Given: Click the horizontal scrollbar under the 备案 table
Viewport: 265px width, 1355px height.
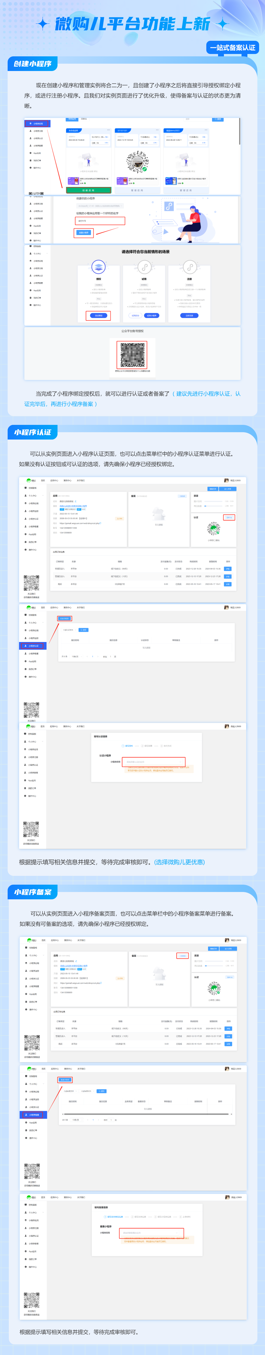Looking at the screenshot, I should 147,1114.
